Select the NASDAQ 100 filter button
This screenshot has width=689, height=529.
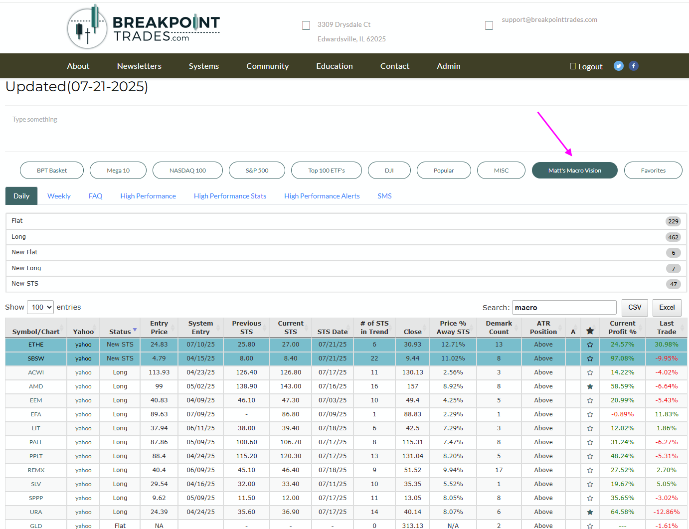187,170
